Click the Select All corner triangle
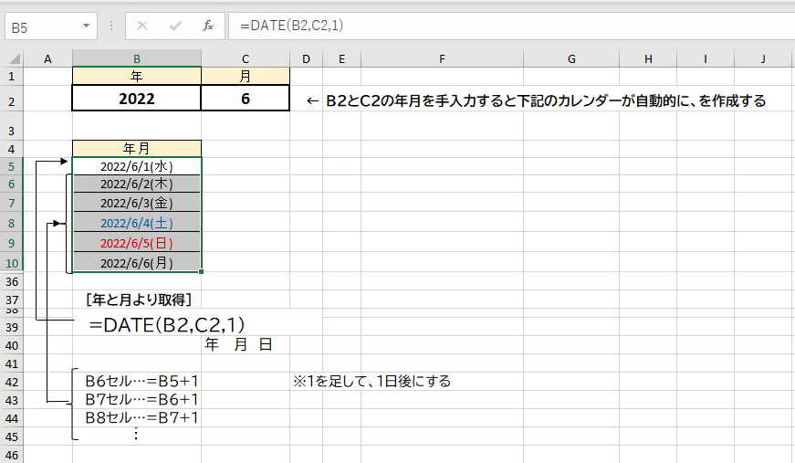This screenshot has width=795, height=463. pyautogui.click(x=12, y=59)
